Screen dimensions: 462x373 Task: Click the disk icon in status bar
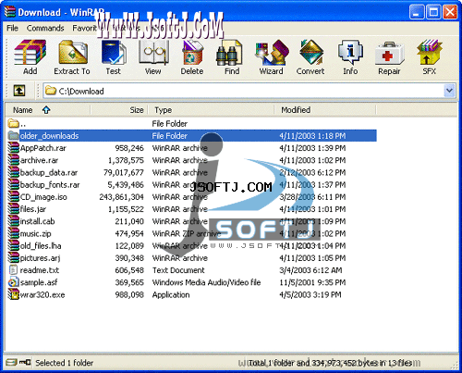pos(11,362)
